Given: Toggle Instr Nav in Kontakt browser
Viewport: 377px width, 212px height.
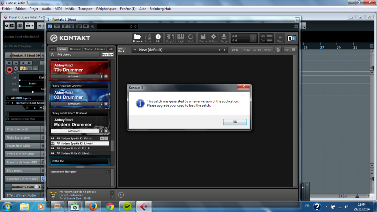Looking at the screenshot, I should (x=107, y=55).
